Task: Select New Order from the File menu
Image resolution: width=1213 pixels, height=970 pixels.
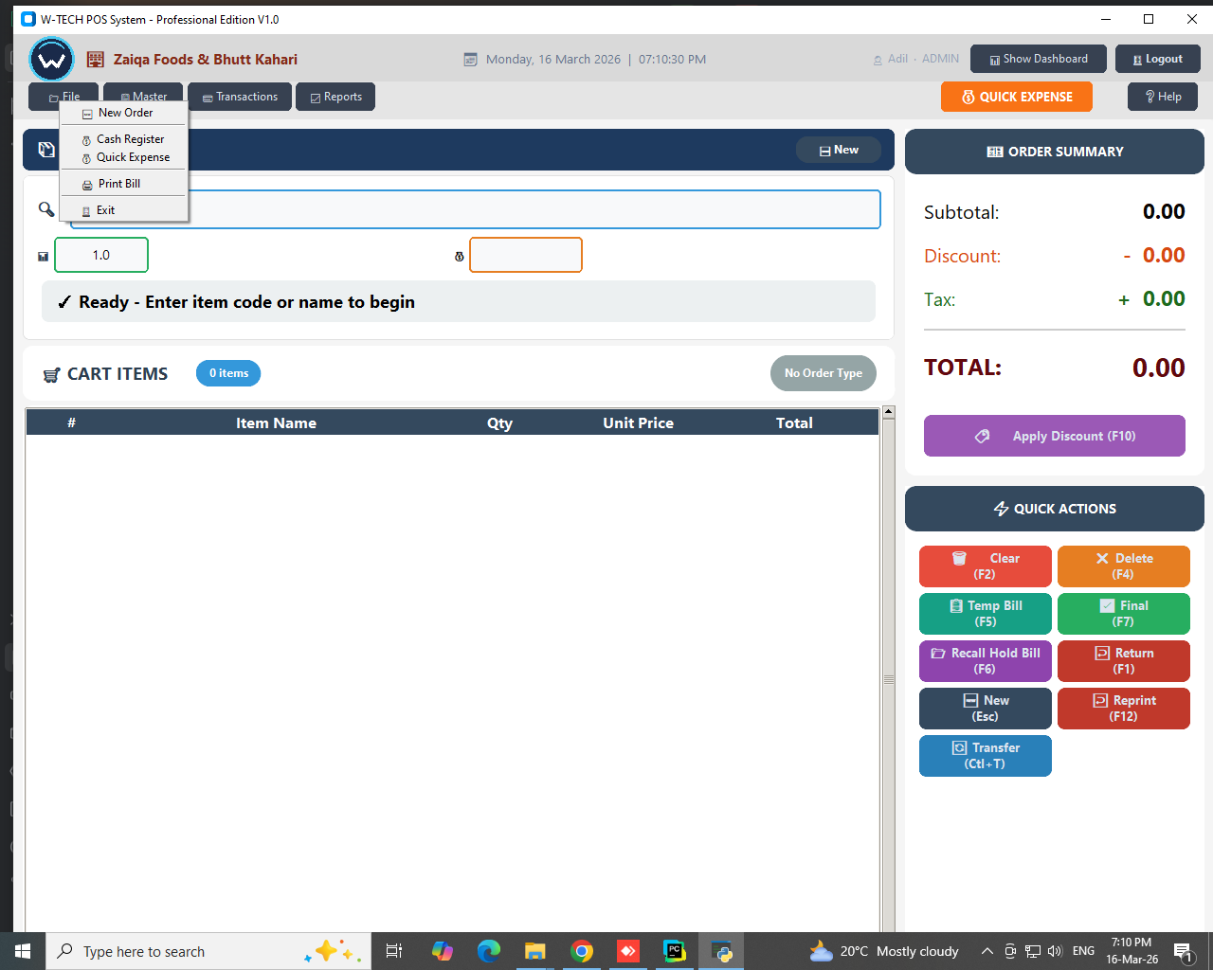Action: (124, 113)
